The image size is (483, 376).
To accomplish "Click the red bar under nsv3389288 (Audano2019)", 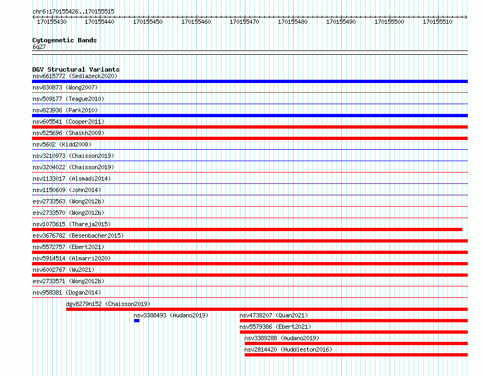I will [356, 343].
